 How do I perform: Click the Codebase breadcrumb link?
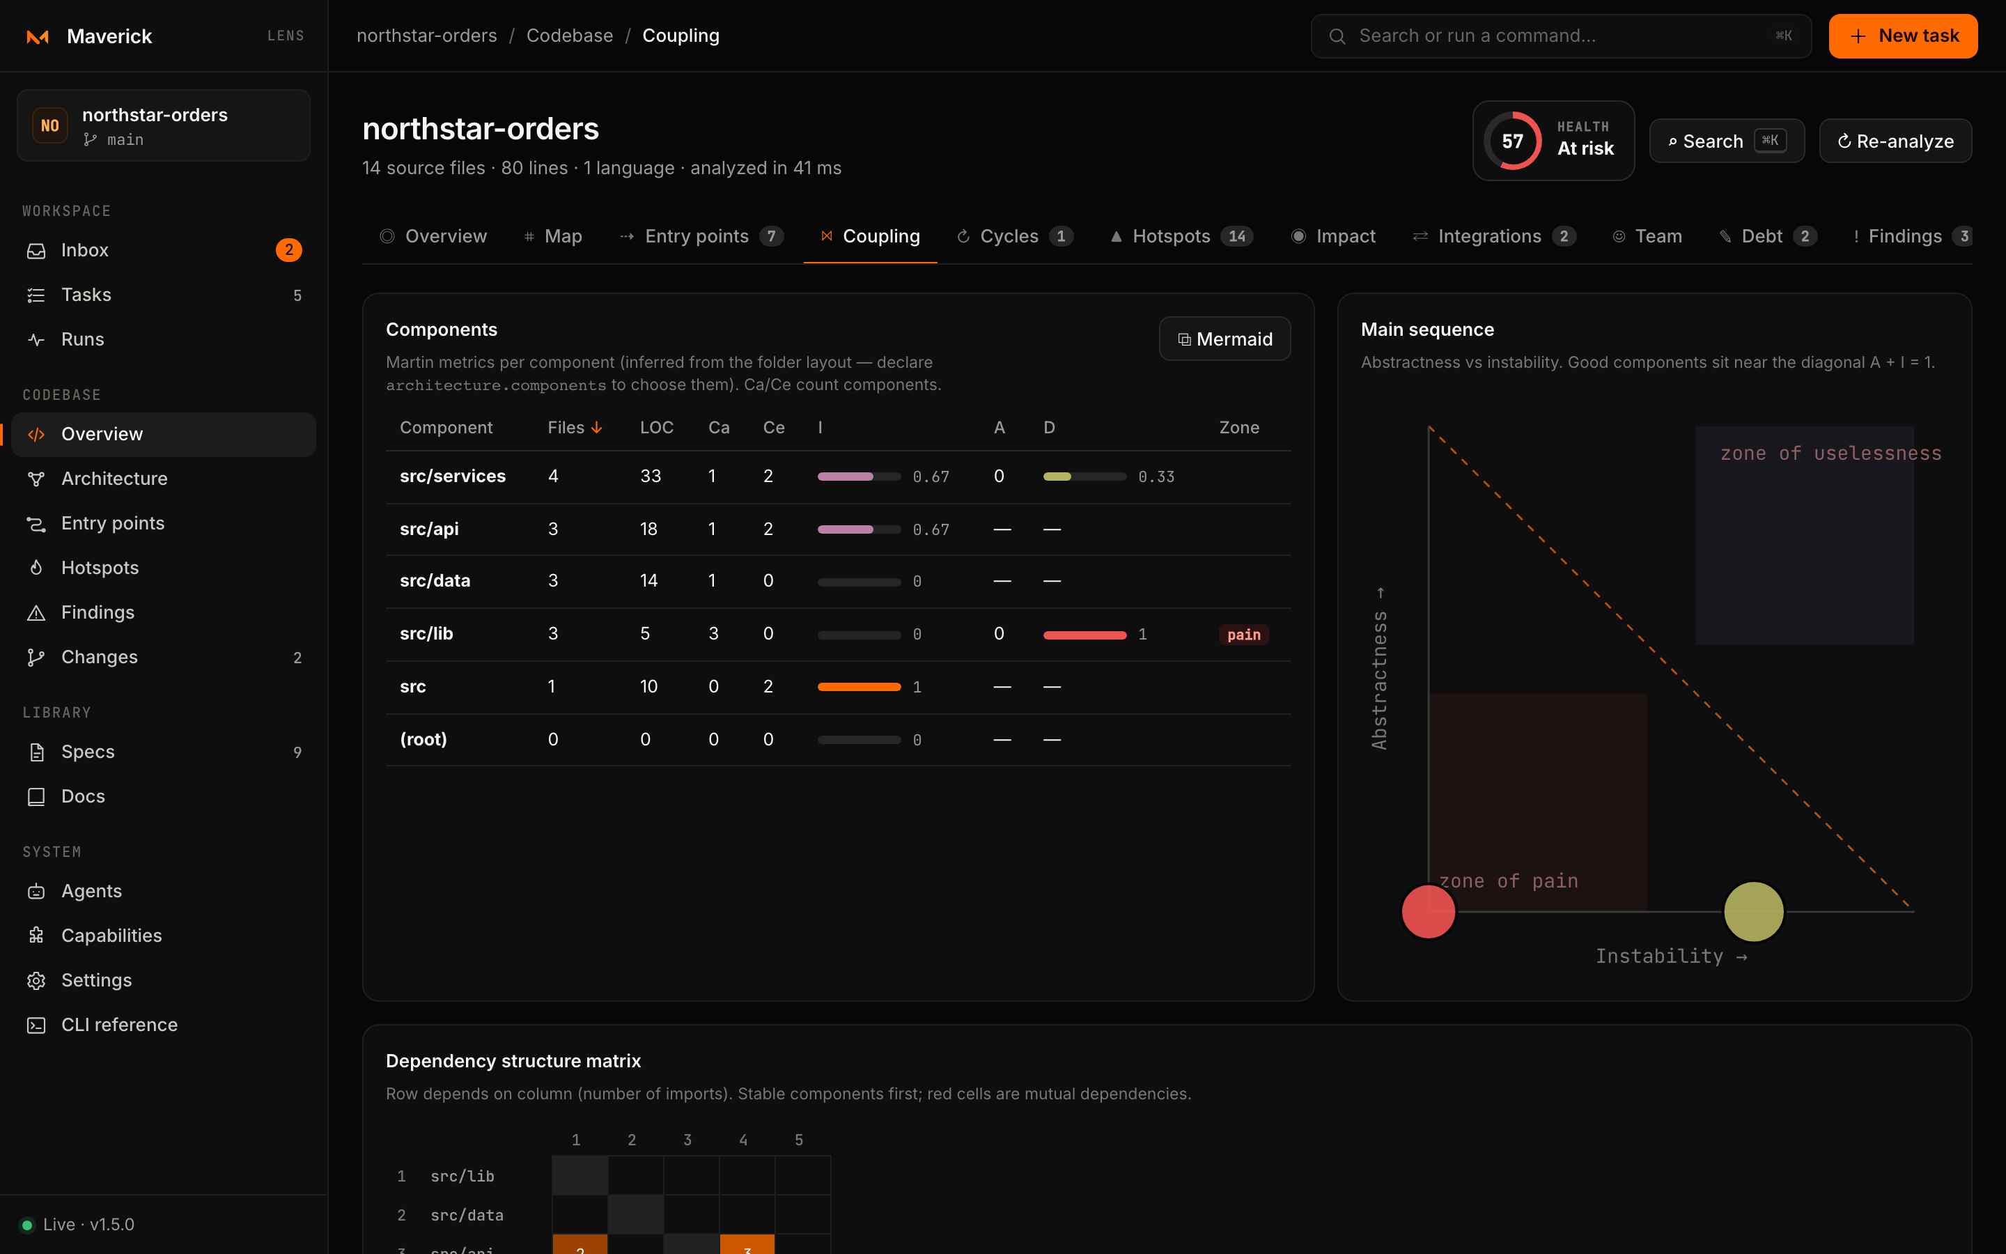point(570,36)
